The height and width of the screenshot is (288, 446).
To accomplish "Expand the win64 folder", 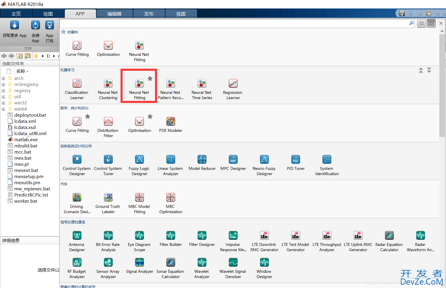I will 4,109.
